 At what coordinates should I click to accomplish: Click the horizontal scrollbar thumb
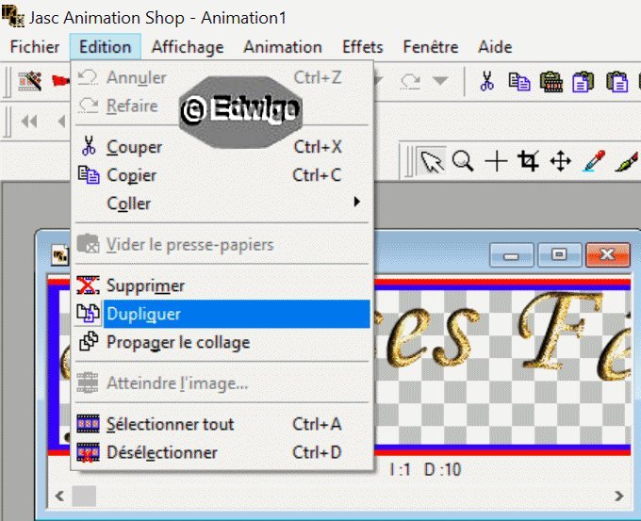(x=84, y=497)
